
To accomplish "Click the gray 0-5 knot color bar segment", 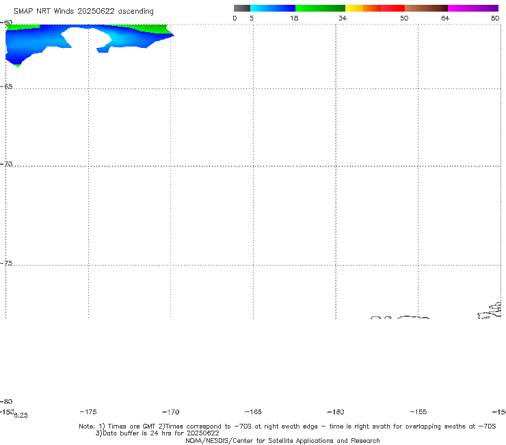I will 242,8.
